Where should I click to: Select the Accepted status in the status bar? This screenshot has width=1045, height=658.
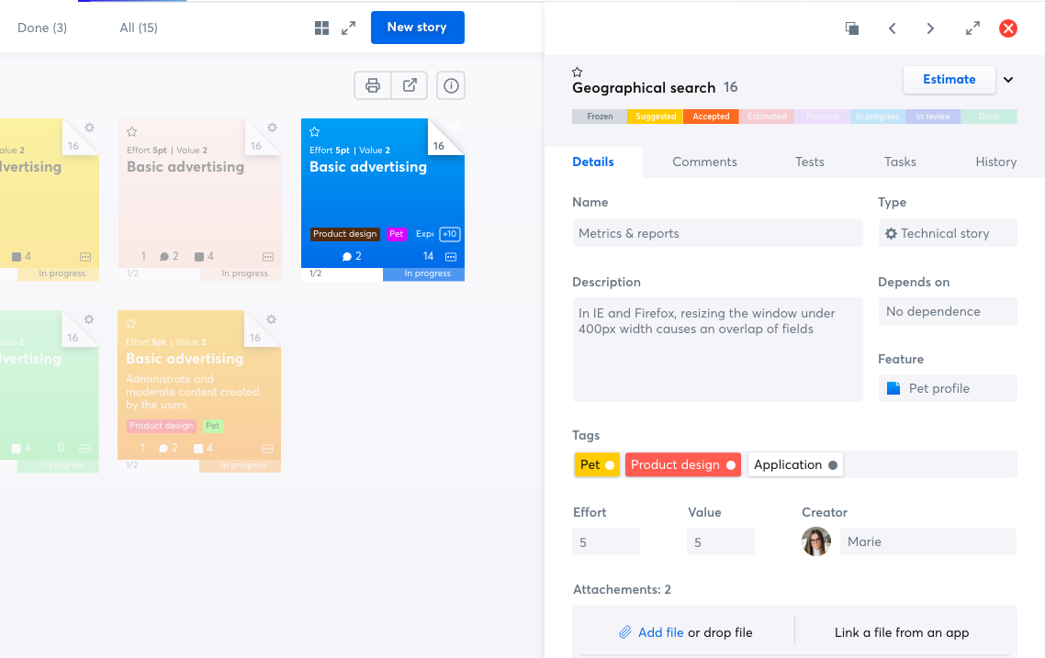click(x=711, y=117)
